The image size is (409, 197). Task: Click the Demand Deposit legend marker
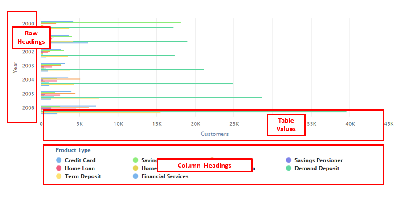[x=289, y=168]
